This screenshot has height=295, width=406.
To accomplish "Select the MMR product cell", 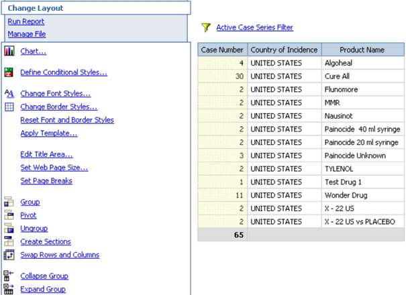I will (363, 103).
